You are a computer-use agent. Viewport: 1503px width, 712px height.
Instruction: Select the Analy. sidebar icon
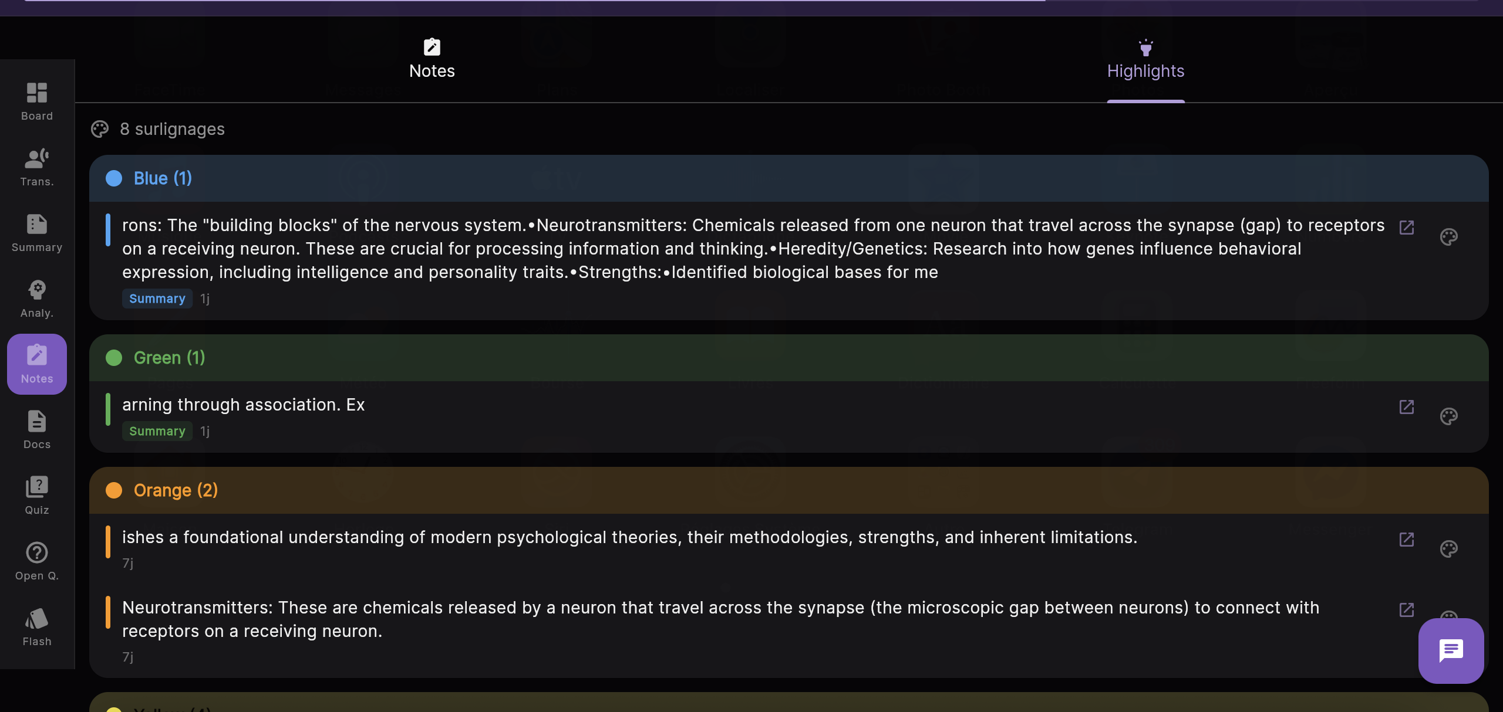(x=36, y=299)
